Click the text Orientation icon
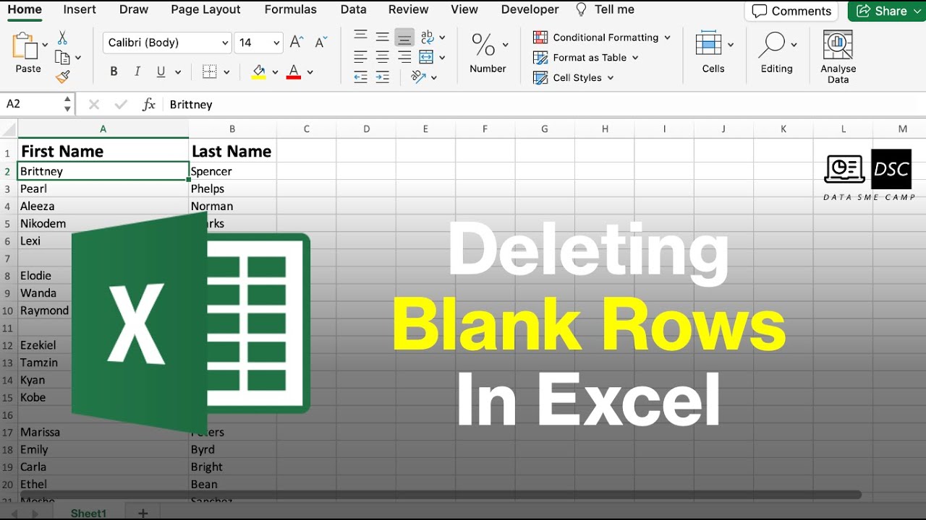The image size is (926, 520). click(418, 77)
